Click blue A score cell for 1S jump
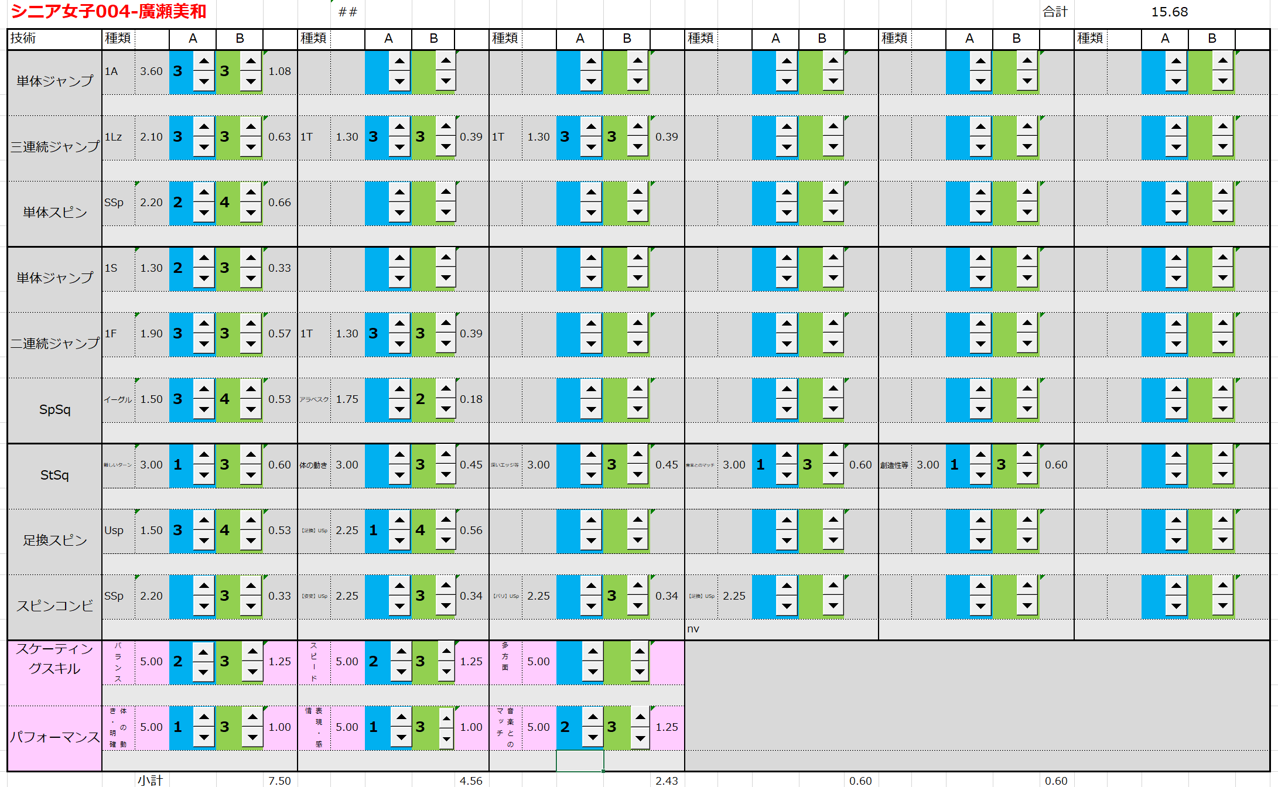 click(179, 268)
